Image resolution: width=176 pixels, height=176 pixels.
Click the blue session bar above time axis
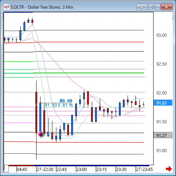(x=91, y=166)
